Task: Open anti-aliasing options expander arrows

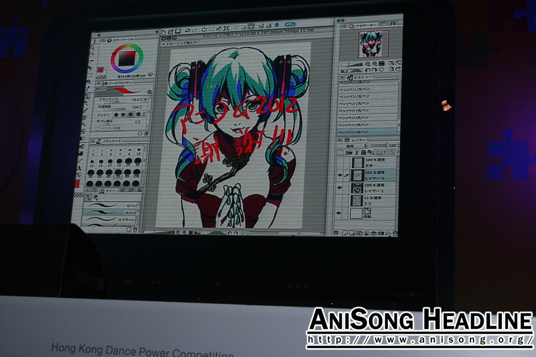Action: pos(144,114)
